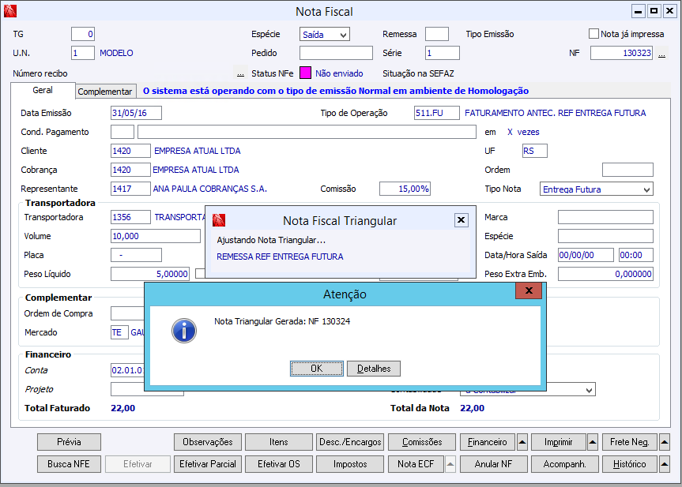
Task: Click the UF field RS
Action: tap(534, 151)
